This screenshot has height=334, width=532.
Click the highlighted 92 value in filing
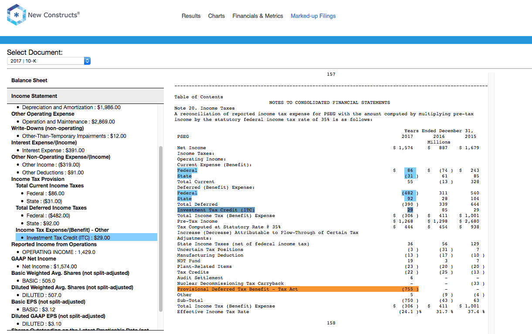(410, 199)
